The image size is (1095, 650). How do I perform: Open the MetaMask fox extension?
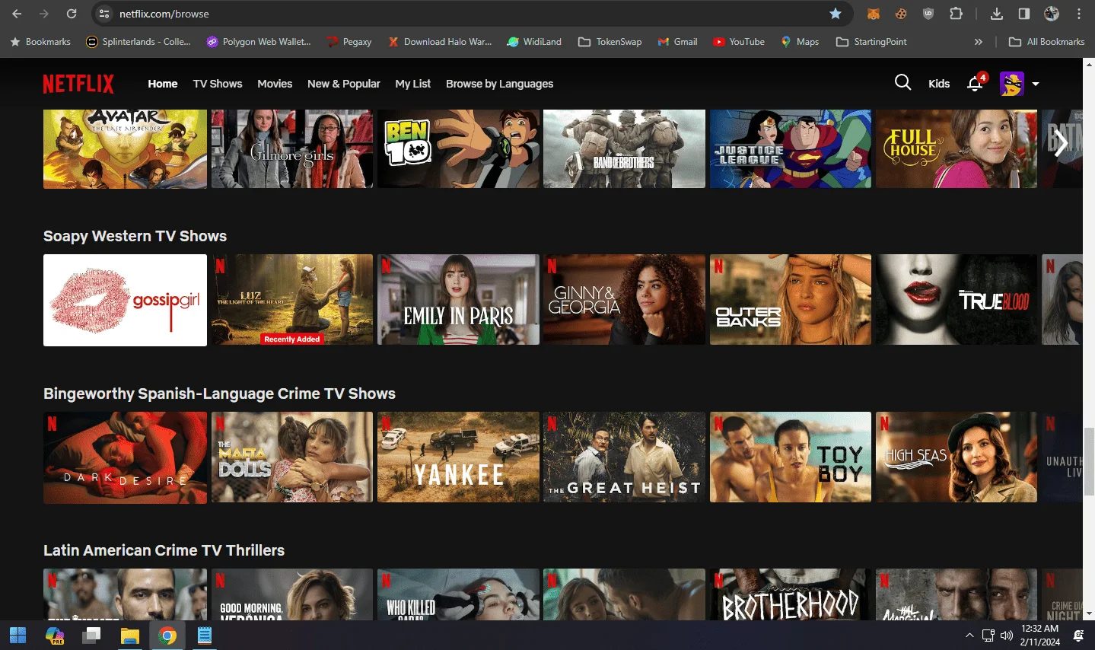coord(874,14)
